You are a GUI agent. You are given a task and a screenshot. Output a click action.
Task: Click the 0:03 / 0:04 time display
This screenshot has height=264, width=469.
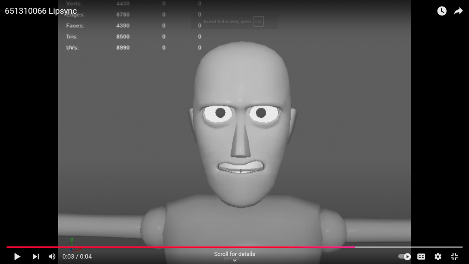(x=77, y=257)
